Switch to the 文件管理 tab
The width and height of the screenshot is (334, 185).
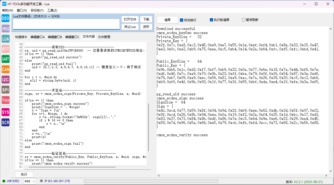(104, 37)
